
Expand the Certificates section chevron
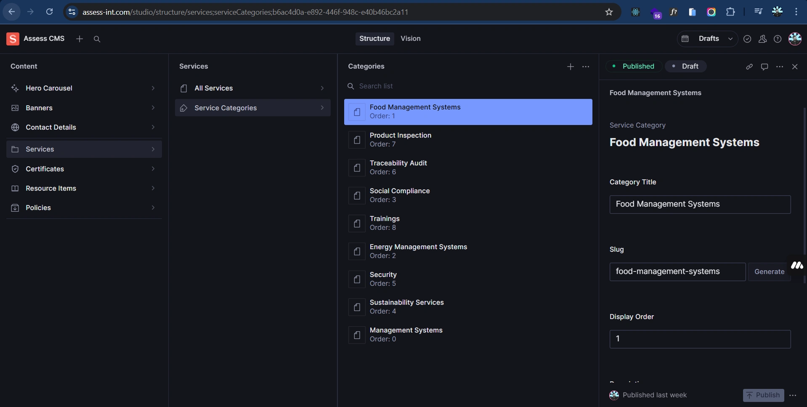(x=153, y=169)
